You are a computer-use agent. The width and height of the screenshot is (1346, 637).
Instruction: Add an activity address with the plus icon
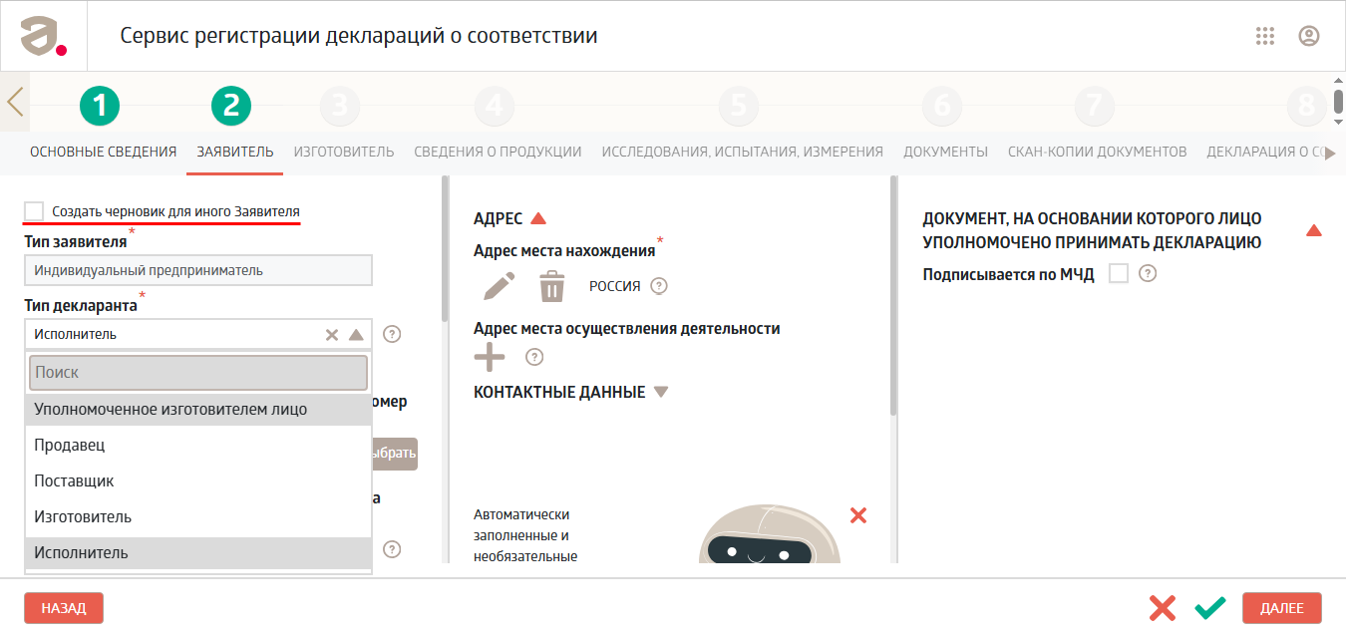[x=490, y=356]
